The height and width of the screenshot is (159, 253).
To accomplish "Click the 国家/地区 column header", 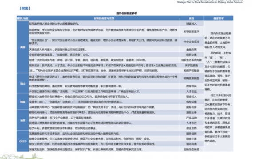I will coord(23,18).
